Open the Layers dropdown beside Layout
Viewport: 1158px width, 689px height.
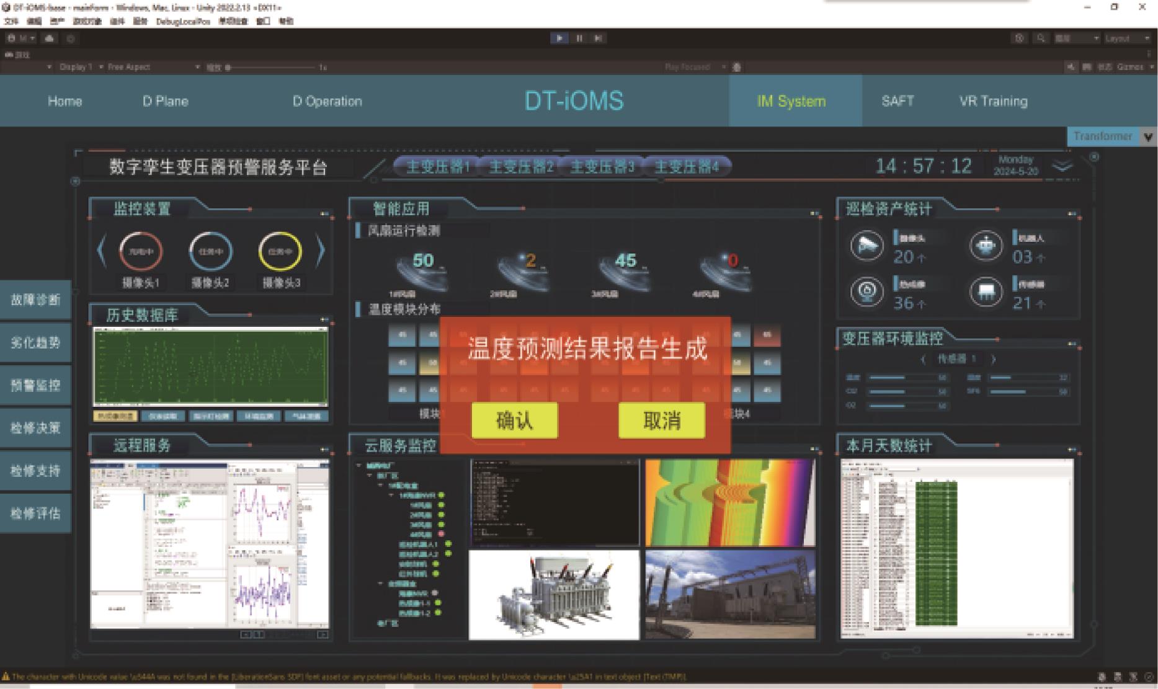point(1077,38)
